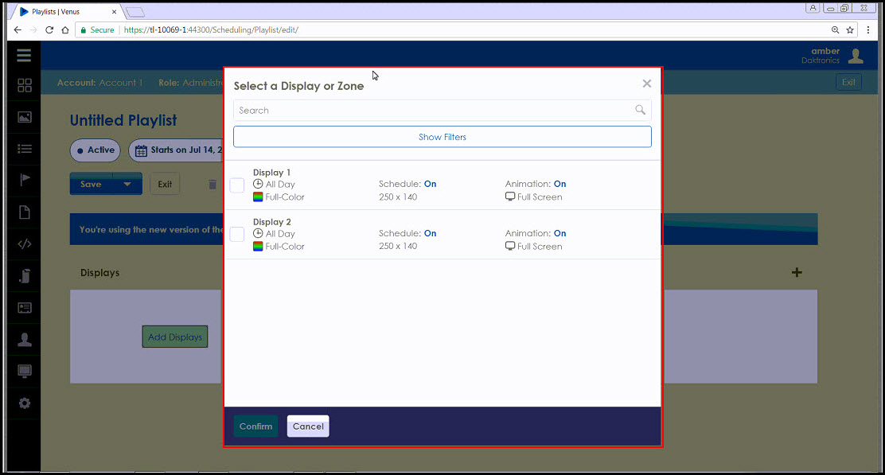The width and height of the screenshot is (885, 475).
Task: Open the Save button dropdown arrow
Action: [127, 183]
